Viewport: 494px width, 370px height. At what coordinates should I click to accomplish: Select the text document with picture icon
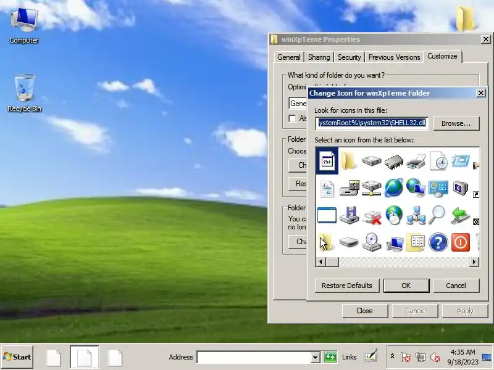pyautogui.click(x=327, y=189)
